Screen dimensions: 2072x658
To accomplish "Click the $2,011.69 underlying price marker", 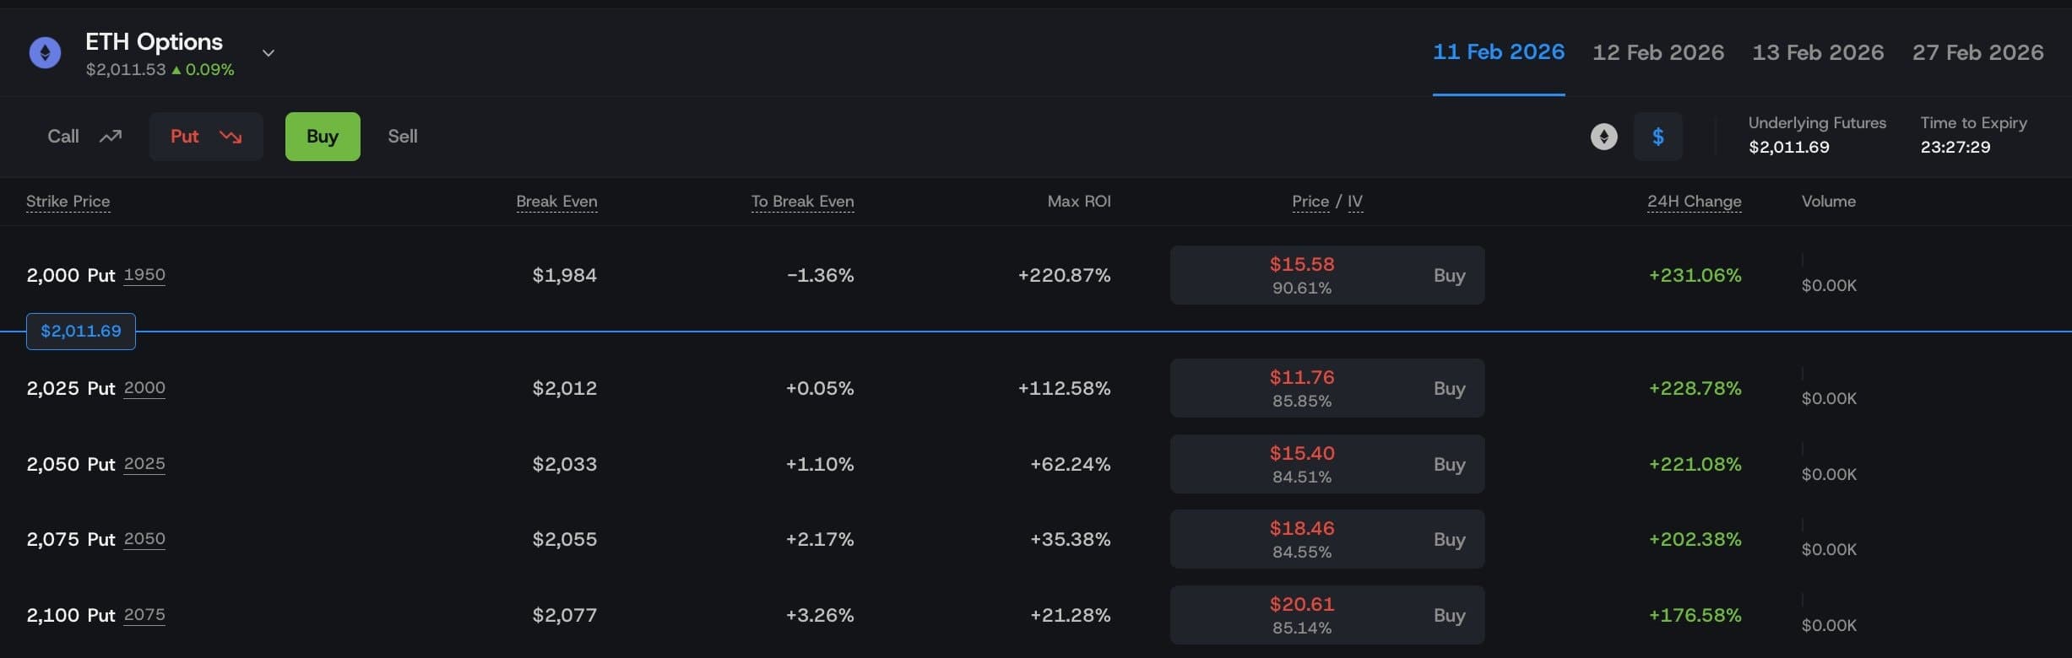I will 81,332.
